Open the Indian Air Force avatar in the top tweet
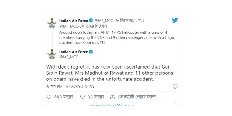 52,23
